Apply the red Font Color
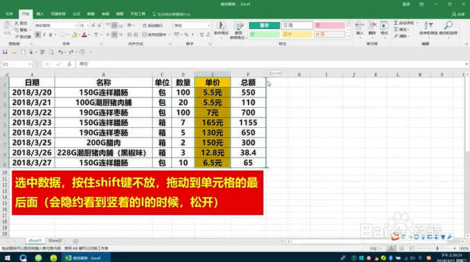Image resolution: width=470 pixels, height=262 pixels. pos(84,35)
